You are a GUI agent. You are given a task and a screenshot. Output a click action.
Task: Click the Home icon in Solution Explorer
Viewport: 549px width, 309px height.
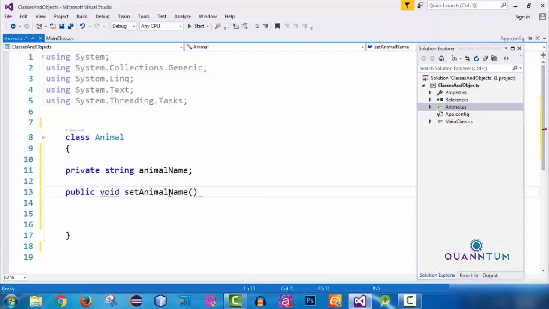point(441,58)
